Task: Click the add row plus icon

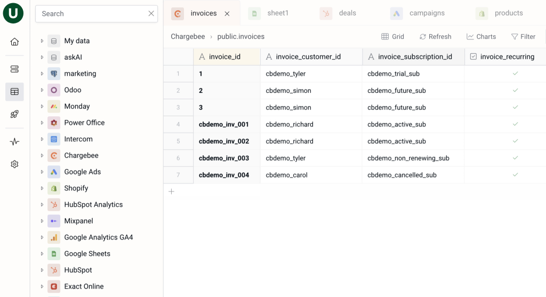Action: coord(171,191)
